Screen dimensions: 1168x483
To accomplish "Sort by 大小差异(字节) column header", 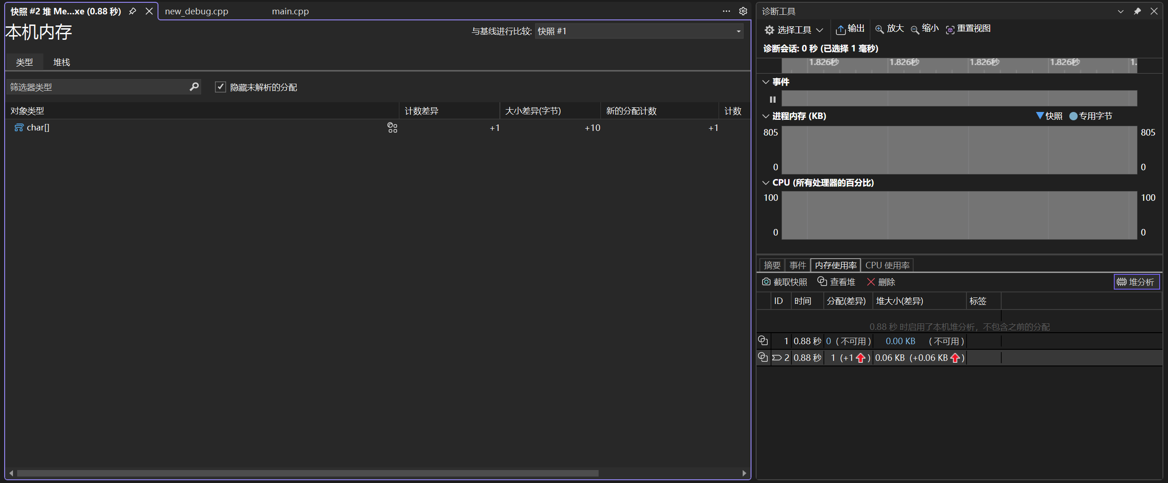I will coord(550,111).
